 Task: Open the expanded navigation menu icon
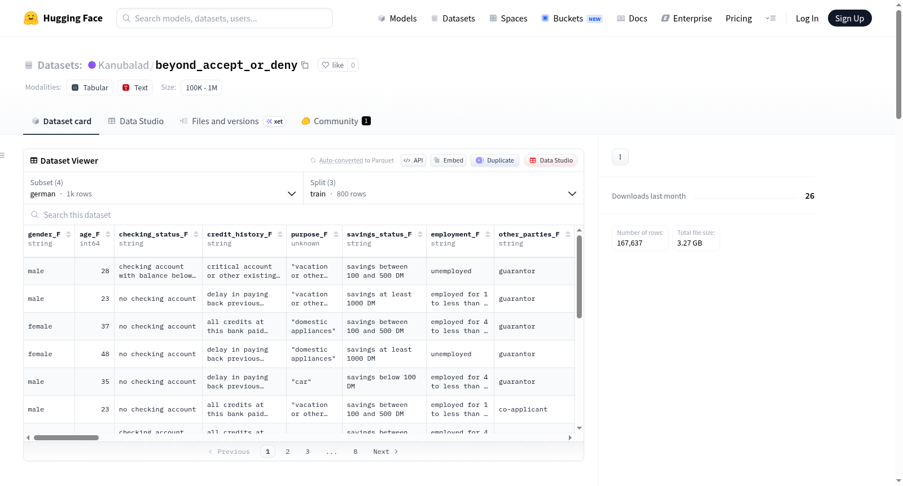[770, 18]
